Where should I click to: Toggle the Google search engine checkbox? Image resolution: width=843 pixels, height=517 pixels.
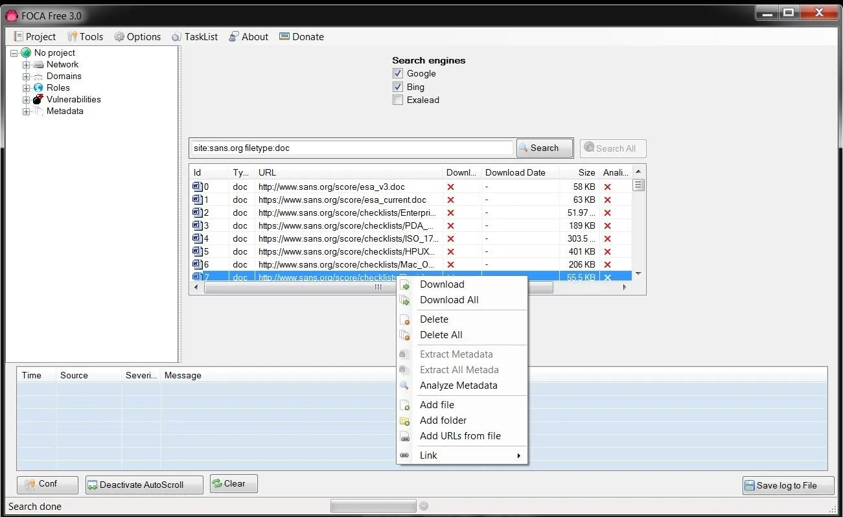398,74
